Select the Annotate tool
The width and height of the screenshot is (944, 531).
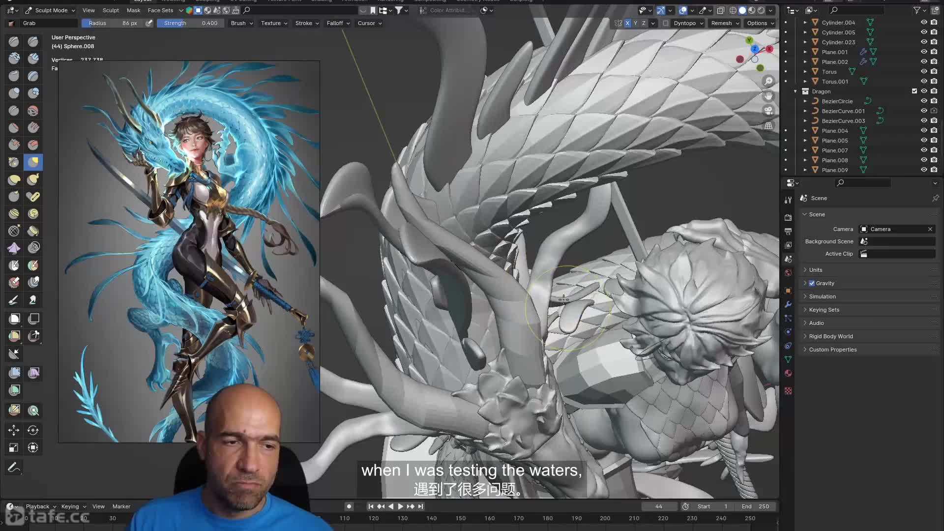point(14,467)
